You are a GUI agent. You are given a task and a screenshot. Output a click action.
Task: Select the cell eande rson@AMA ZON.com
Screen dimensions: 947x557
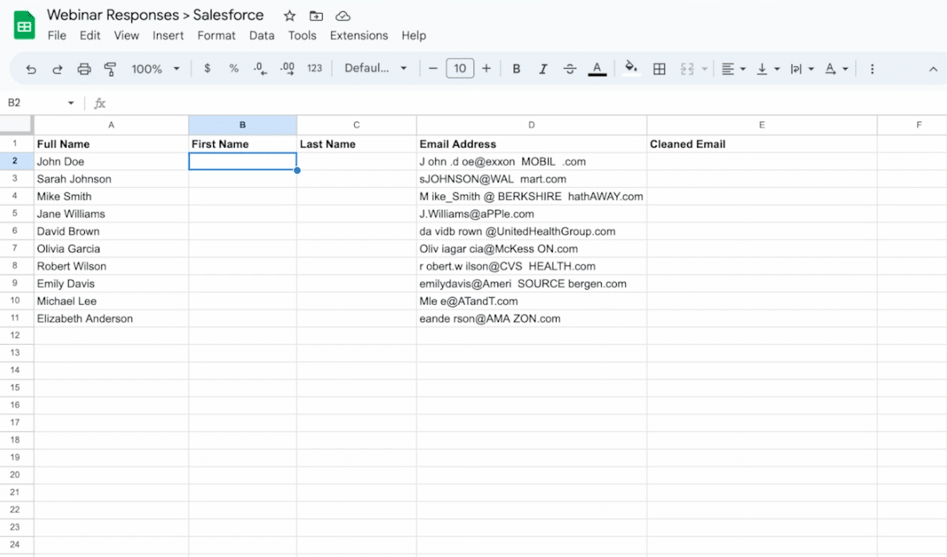coord(531,319)
